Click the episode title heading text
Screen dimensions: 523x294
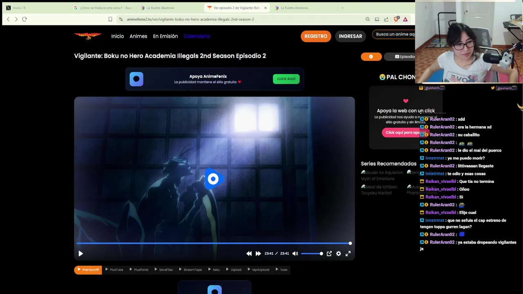(x=170, y=56)
